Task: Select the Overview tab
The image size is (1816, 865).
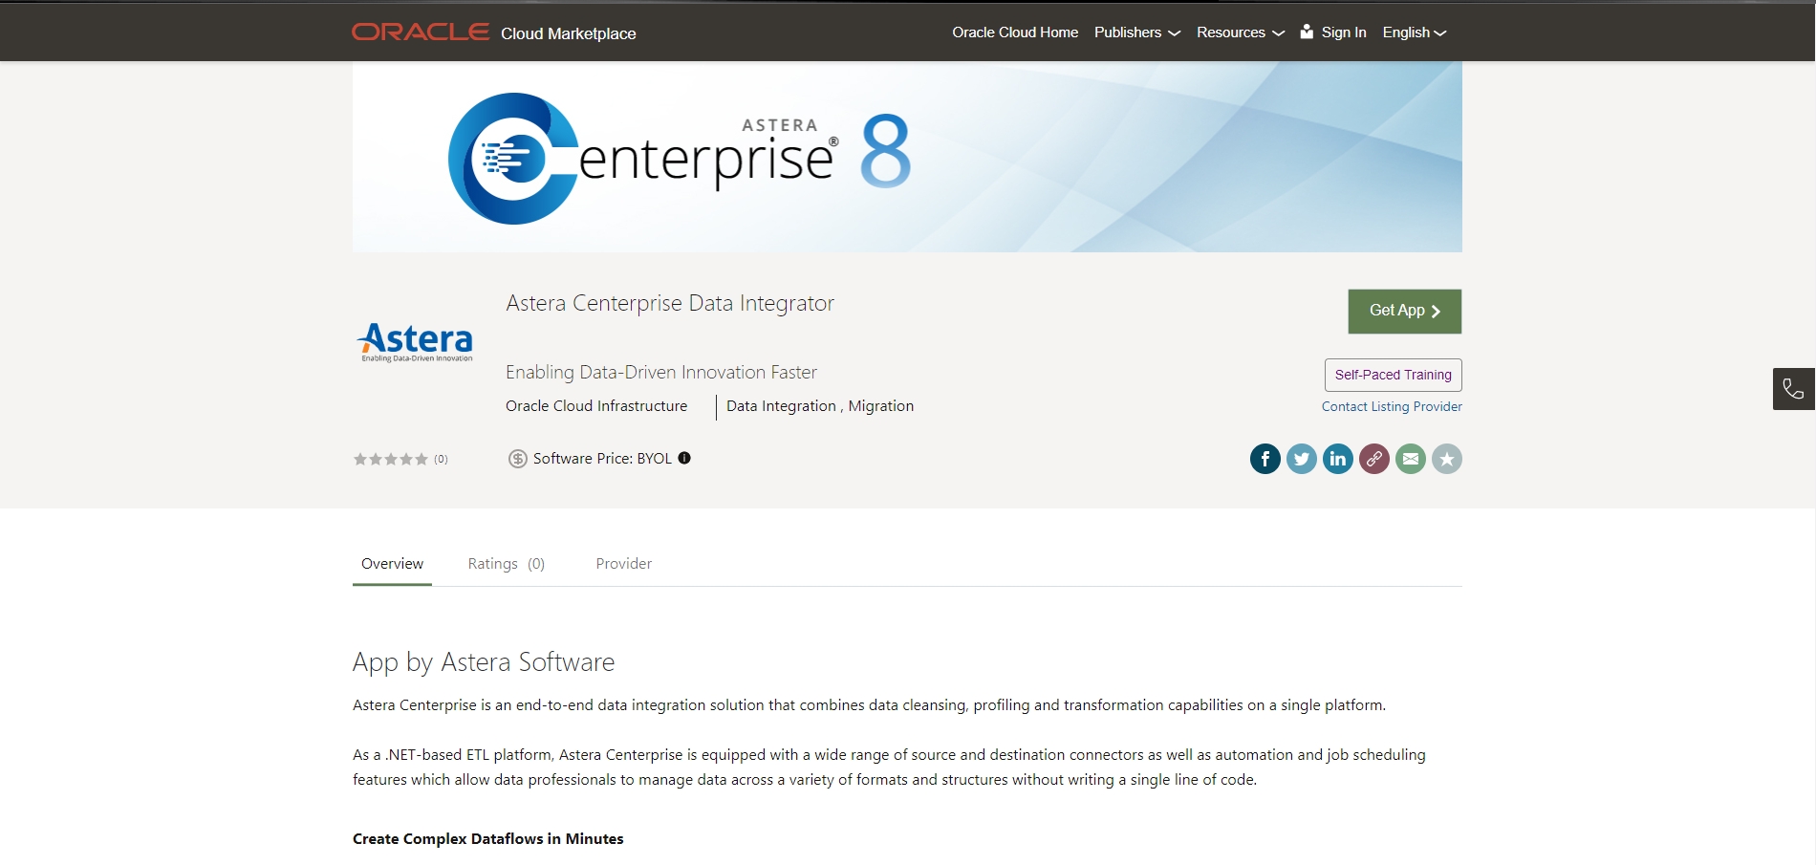Action: (x=392, y=564)
